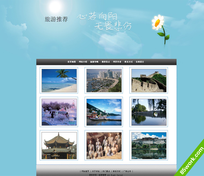Click the 旅游推荐 site title
Viewport: 204px width, 176px height.
coord(56,19)
